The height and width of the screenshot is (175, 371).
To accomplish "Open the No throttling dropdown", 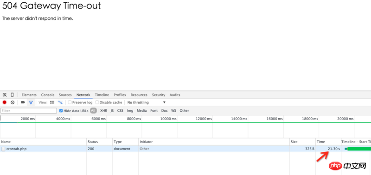I will coord(147,103).
